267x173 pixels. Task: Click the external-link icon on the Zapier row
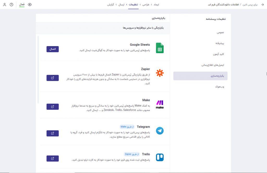click(x=52, y=78)
